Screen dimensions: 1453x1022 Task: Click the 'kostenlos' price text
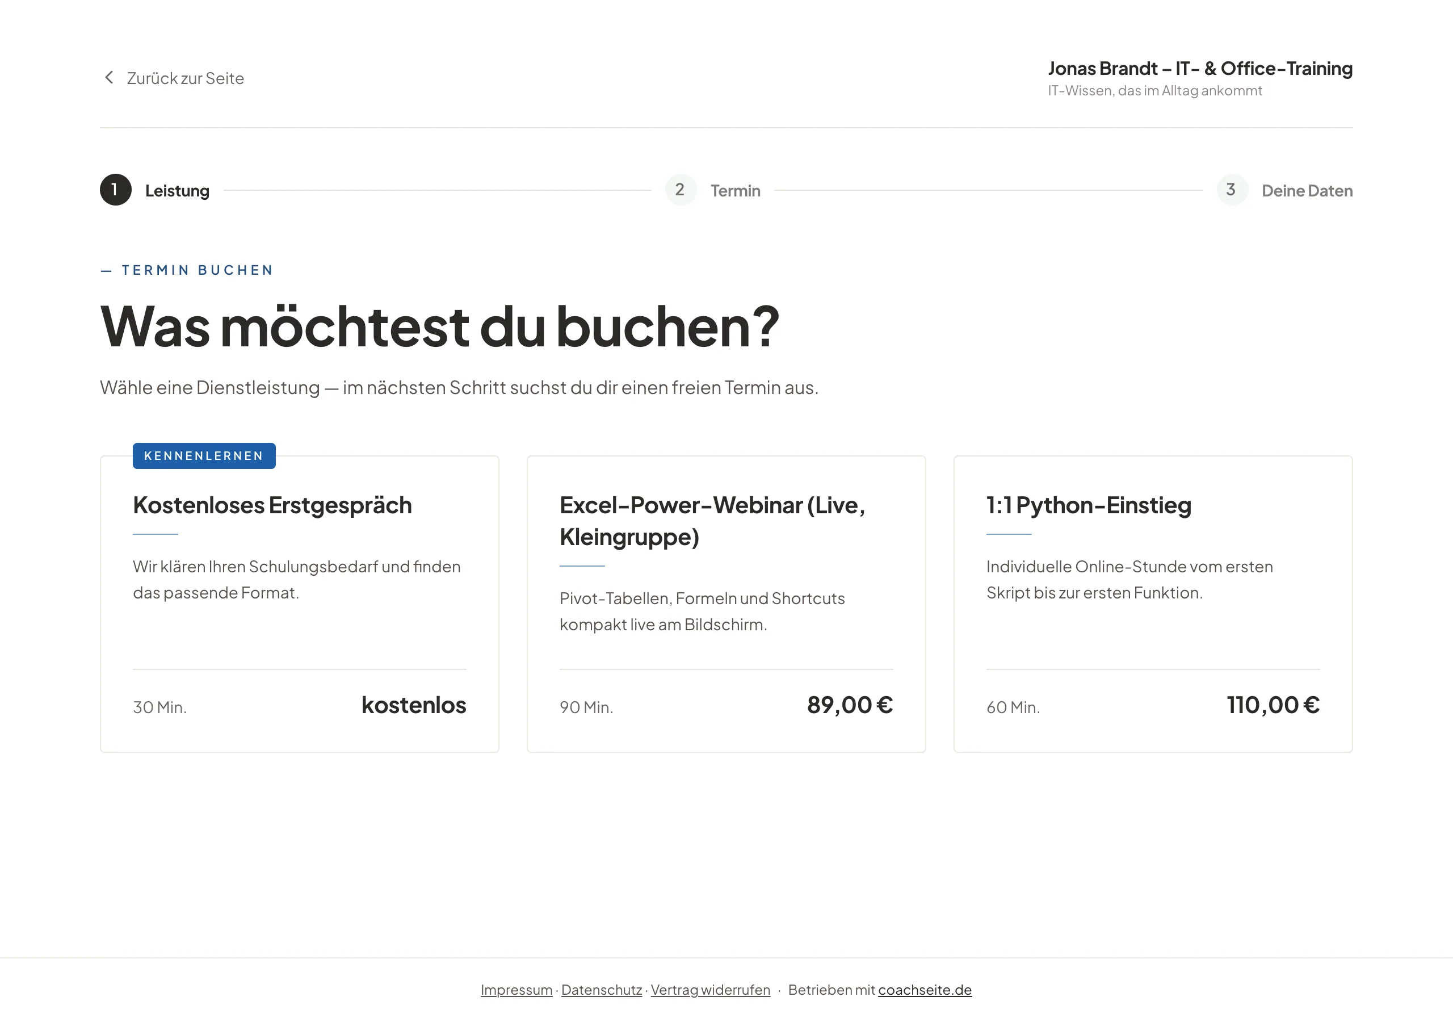(x=414, y=705)
